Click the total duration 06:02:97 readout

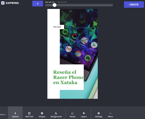pos(62,2)
